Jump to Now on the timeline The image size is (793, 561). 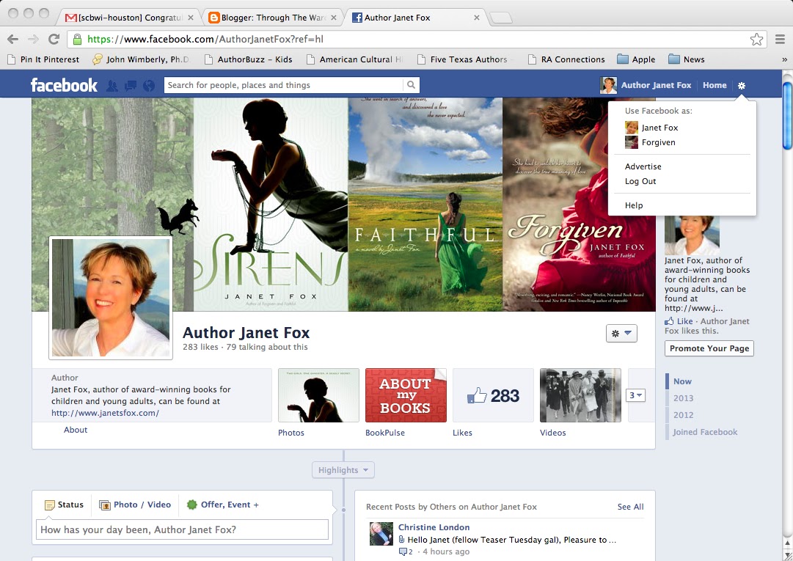682,381
